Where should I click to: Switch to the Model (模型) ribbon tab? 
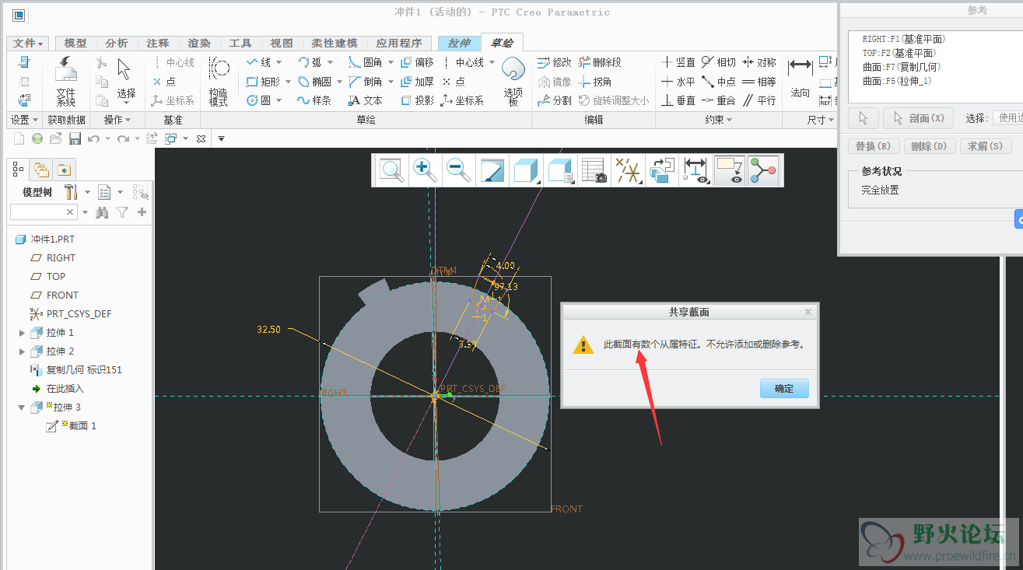coord(75,44)
